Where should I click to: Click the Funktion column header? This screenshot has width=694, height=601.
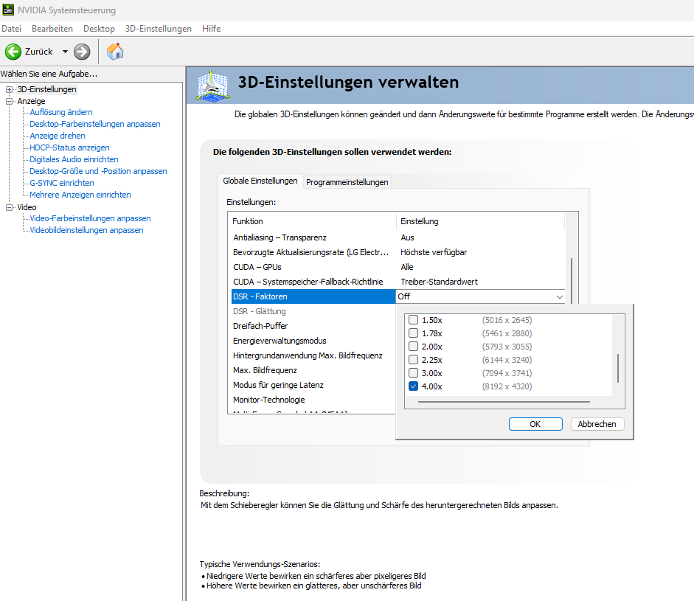tap(312, 221)
